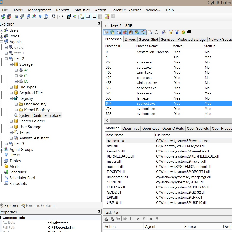
Task: Click the X cancel icon in Task Pool
Action: [x=144, y=219]
